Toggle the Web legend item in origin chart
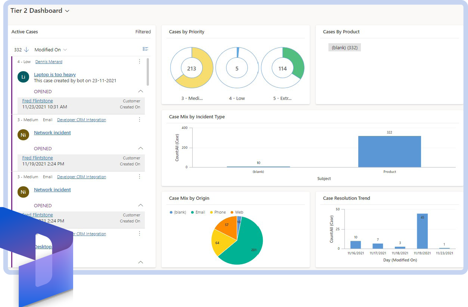This screenshot has width=468, height=307. (x=237, y=212)
